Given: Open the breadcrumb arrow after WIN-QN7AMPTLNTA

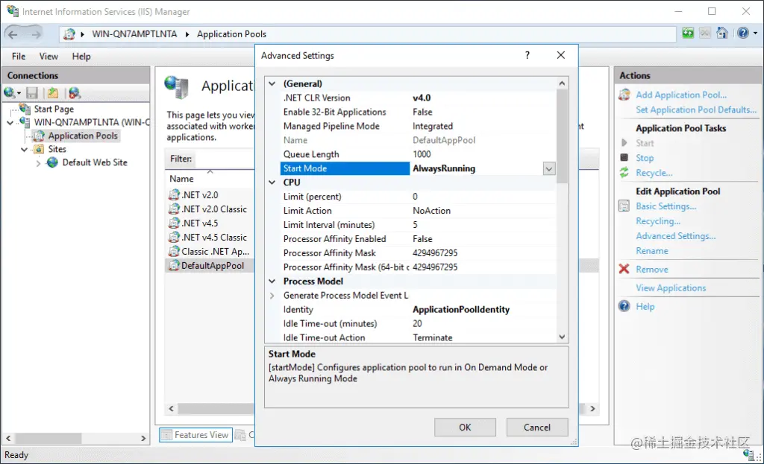Looking at the screenshot, I should [187, 34].
